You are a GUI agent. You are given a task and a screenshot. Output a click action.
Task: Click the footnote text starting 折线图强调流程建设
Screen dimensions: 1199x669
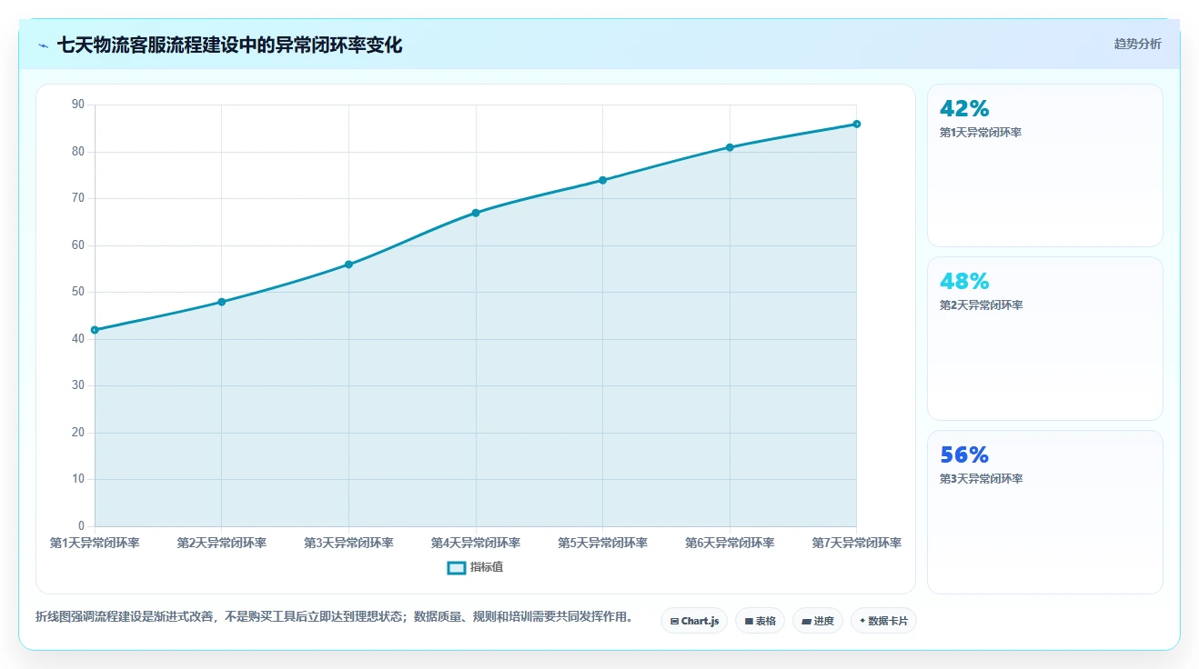(x=335, y=617)
